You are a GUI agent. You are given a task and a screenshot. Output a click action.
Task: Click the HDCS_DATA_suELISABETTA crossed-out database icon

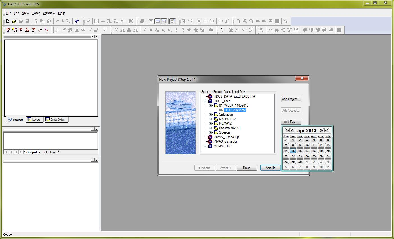[210, 96]
